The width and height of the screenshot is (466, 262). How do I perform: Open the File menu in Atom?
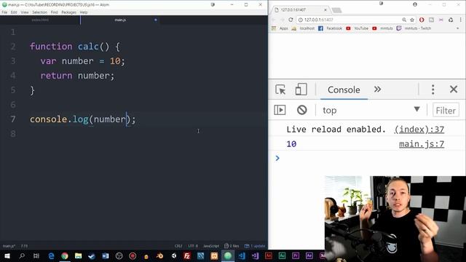4,12
